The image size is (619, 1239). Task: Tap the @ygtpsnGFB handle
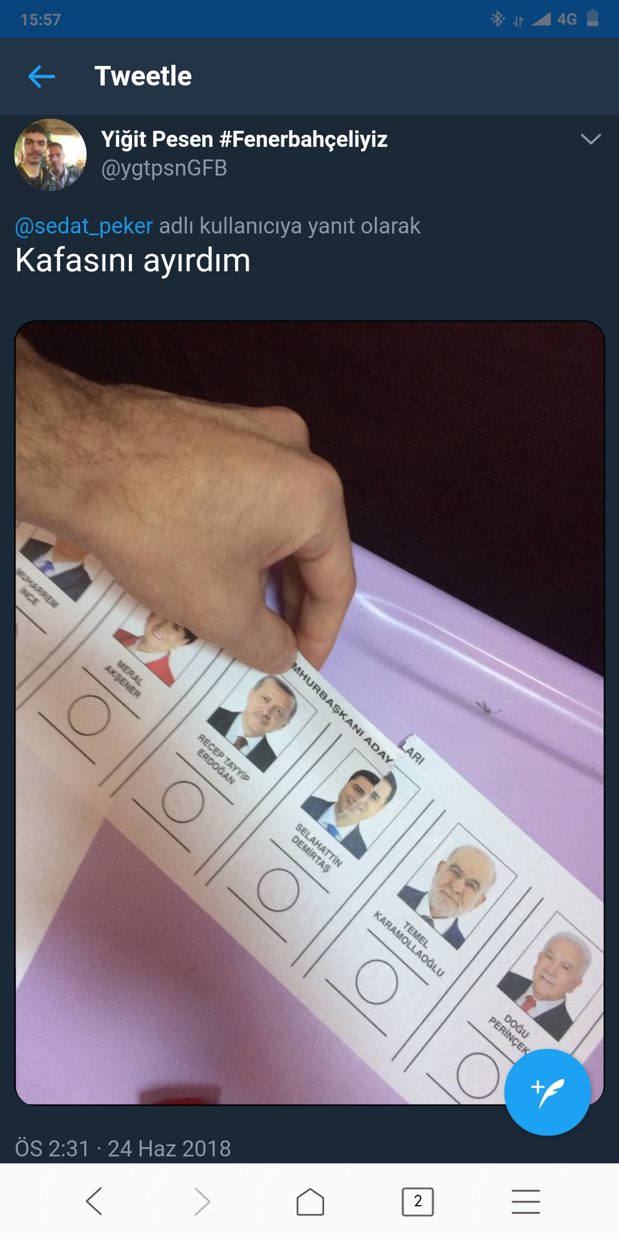pyautogui.click(x=164, y=169)
